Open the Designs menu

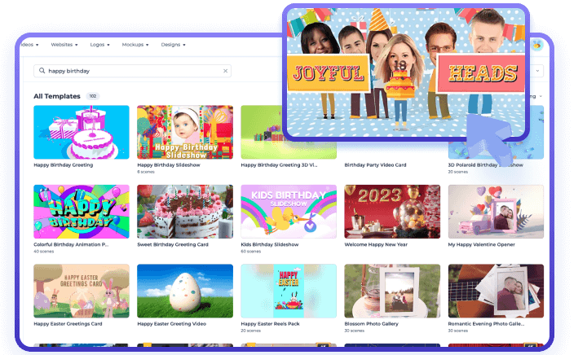(x=173, y=45)
